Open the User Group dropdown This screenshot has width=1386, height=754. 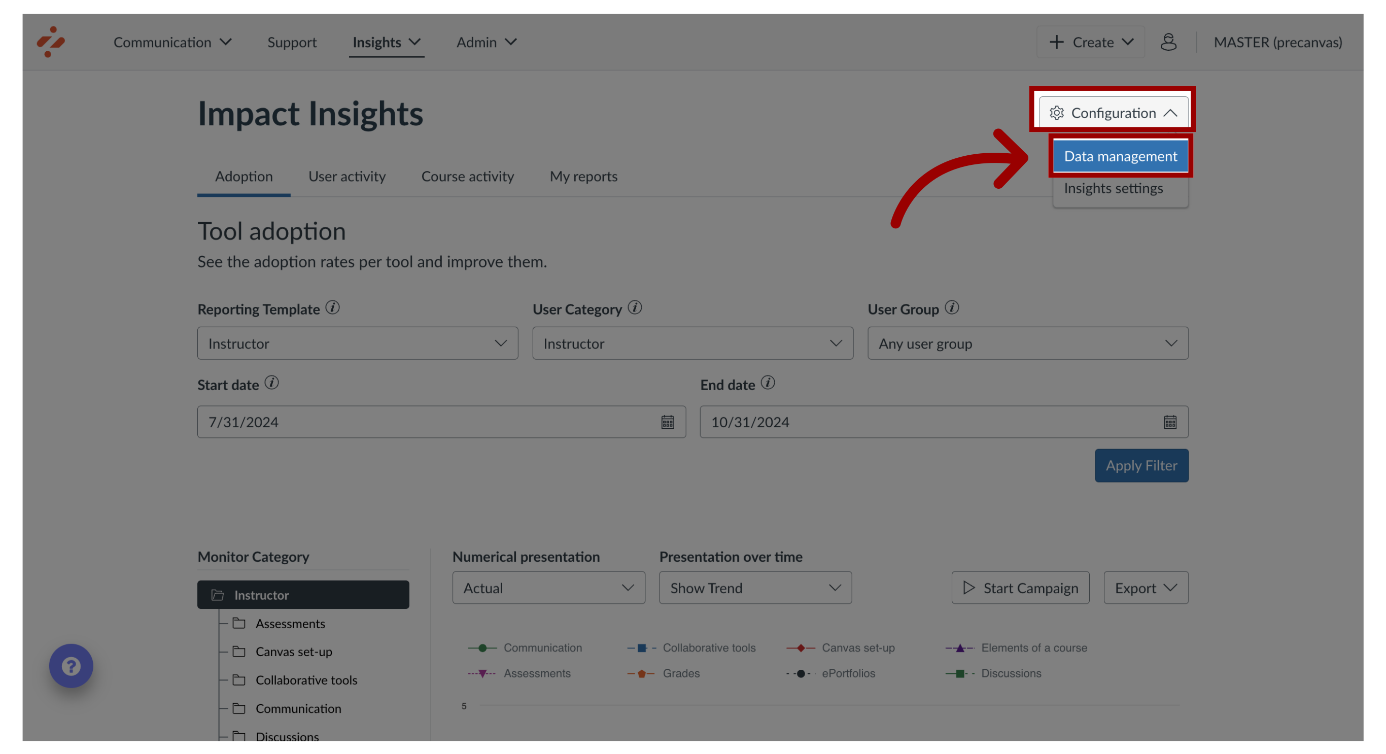click(1028, 343)
